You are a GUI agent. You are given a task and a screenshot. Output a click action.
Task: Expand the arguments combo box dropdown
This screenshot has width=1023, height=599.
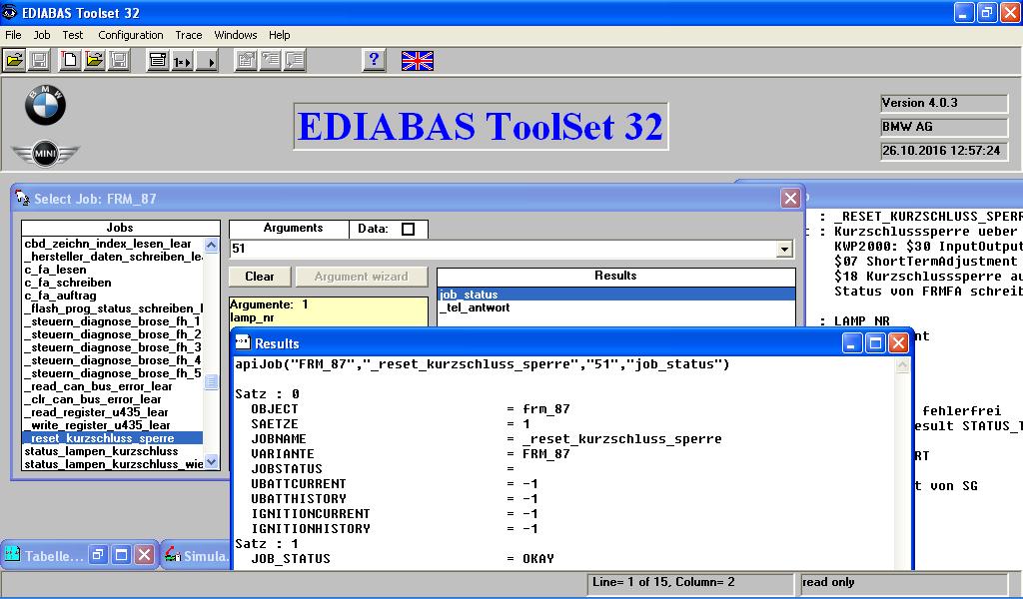point(786,250)
